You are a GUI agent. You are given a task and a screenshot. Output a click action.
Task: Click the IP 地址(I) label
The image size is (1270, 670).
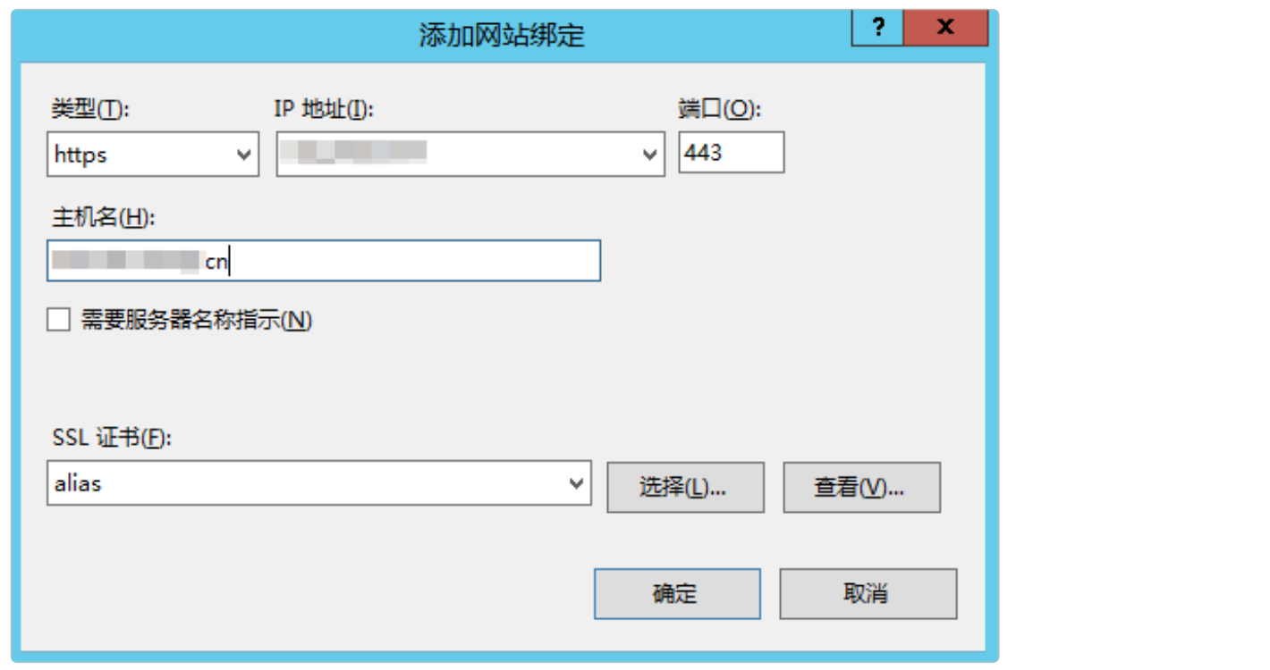[324, 109]
